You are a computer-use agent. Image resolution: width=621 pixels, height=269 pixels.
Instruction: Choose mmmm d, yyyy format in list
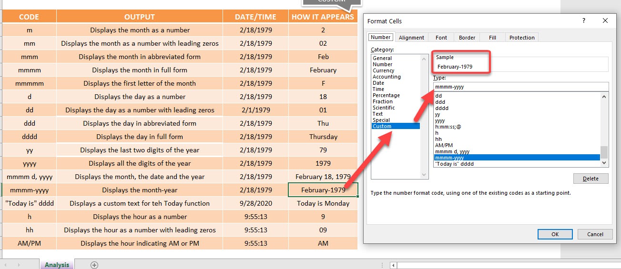tap(517, 151)
